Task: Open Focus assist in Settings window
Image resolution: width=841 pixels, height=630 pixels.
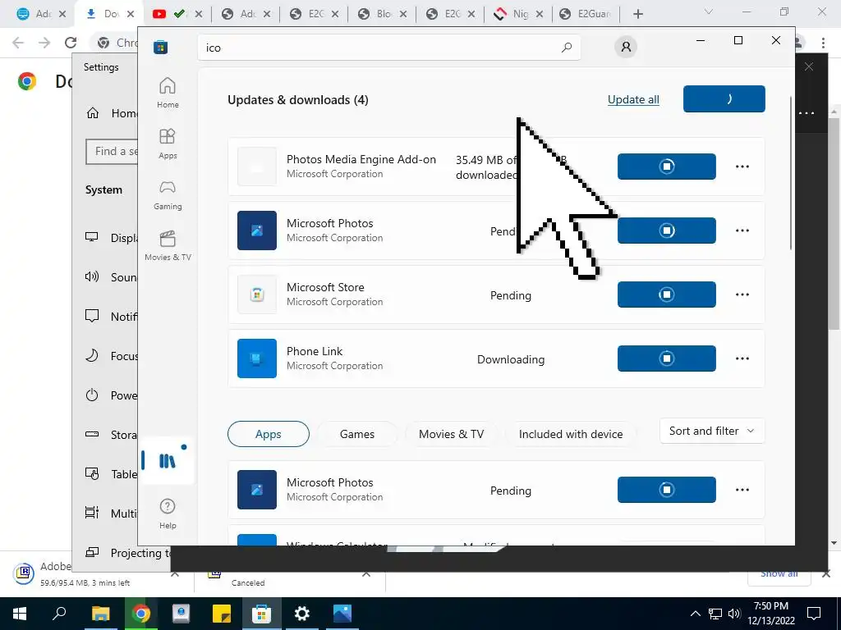Action: pyautogui.click(x=111, y=356)
